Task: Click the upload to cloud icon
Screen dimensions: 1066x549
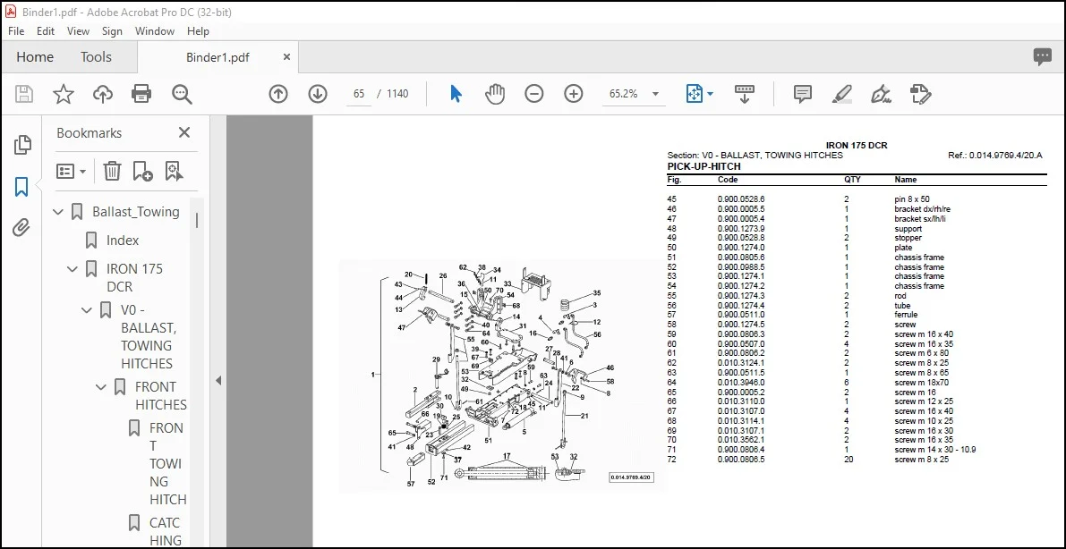Action: click(x=103, y=94)
